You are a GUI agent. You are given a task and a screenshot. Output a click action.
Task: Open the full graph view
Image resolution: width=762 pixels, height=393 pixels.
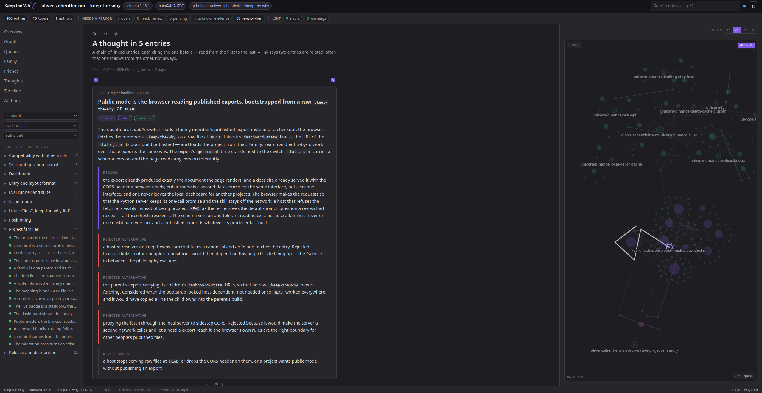tap(744, 376)
